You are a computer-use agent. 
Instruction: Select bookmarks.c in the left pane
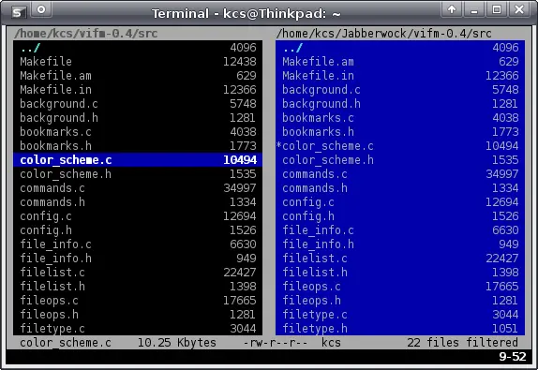tap(138, 132)
